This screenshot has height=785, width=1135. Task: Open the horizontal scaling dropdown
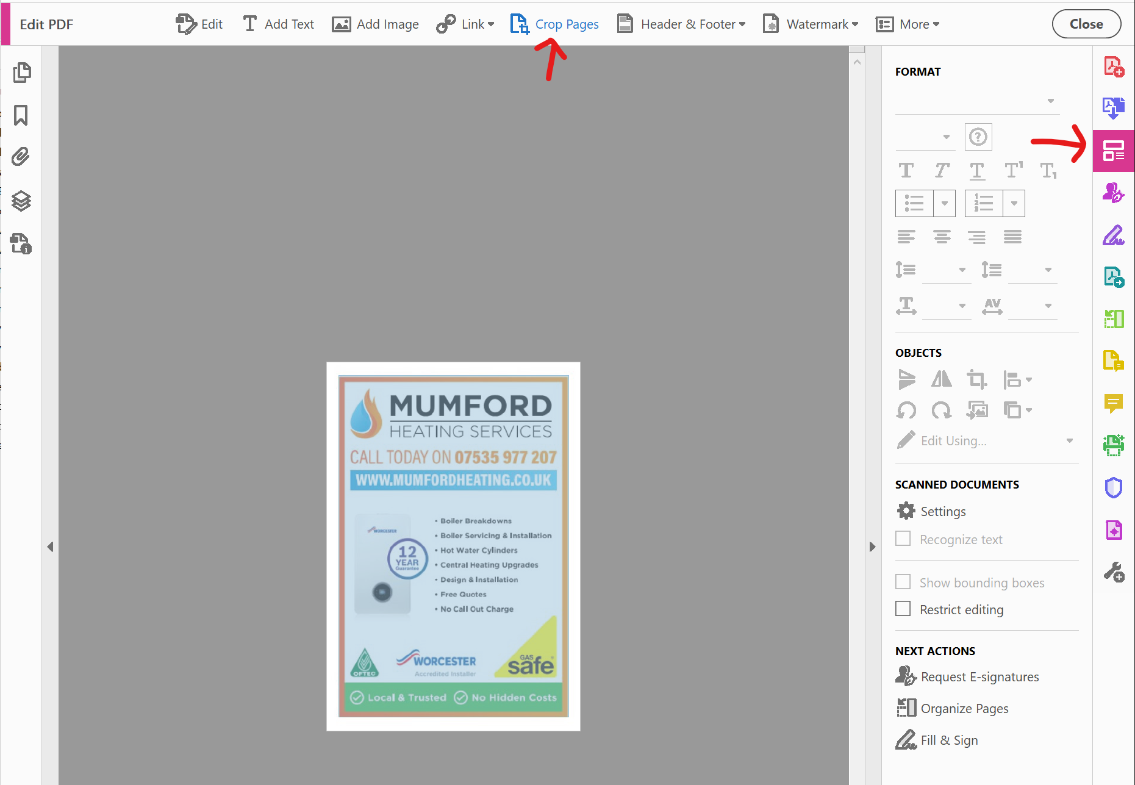[947, 306]
